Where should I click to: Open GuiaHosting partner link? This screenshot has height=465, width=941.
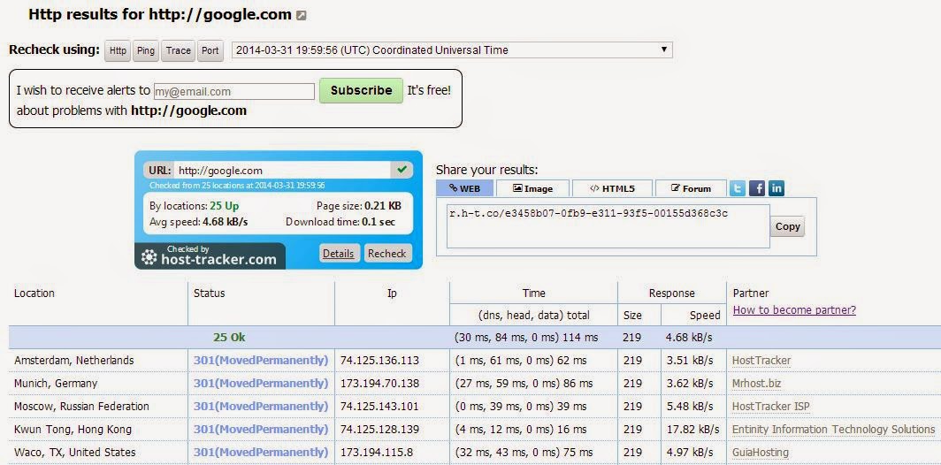click(760, 453)
